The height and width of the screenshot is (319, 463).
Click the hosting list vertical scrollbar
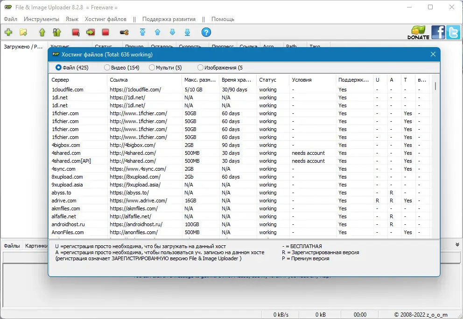coord(435,156)
